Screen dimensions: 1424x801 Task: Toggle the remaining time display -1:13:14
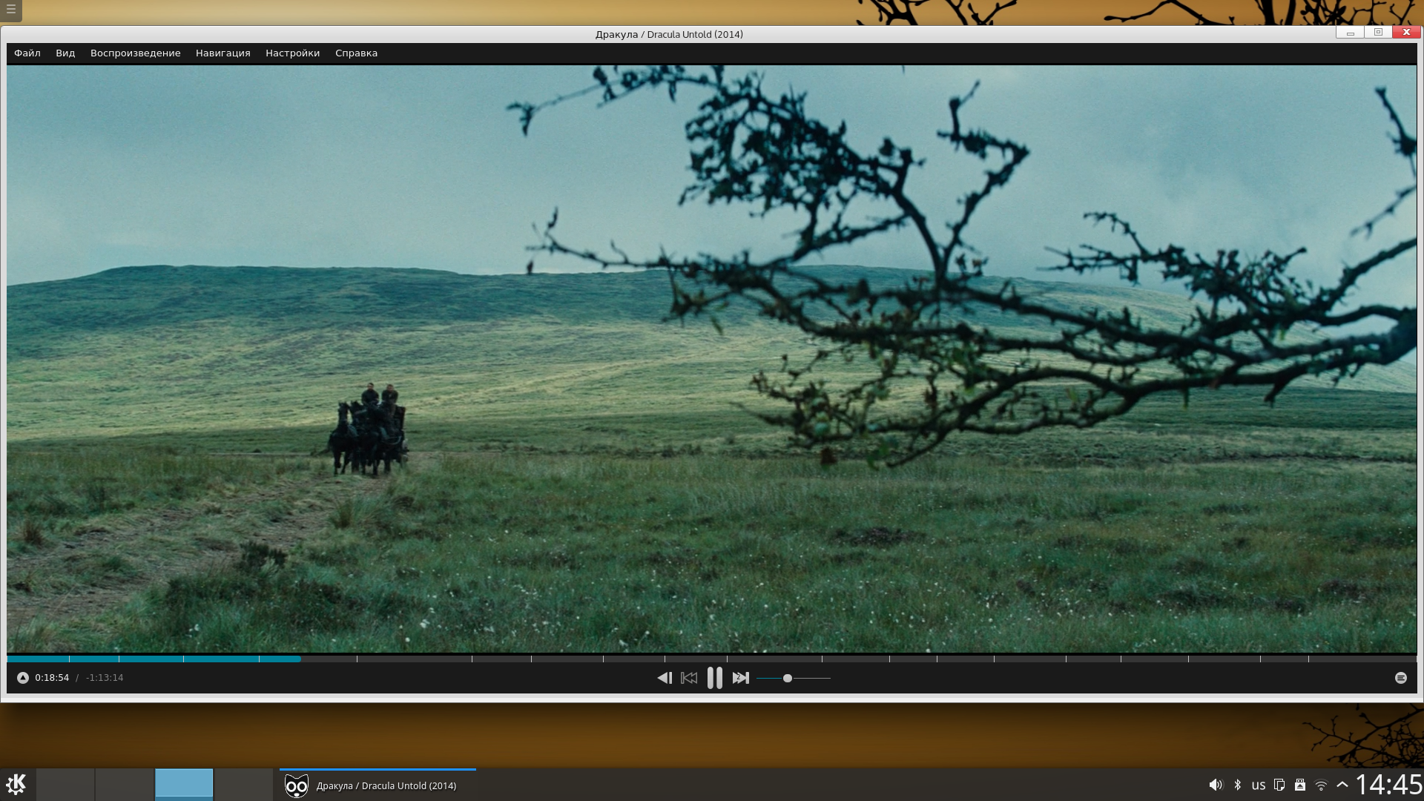coord(105,678)
